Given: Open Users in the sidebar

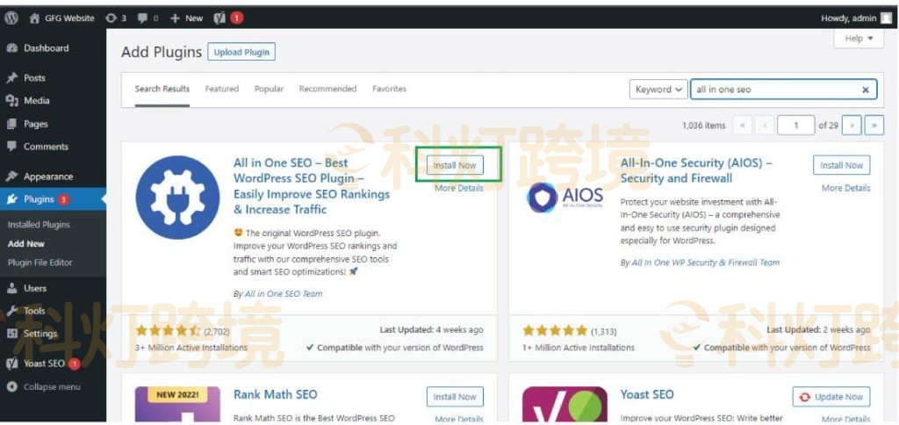Looking at the screenshot, I should click(35, 288).
